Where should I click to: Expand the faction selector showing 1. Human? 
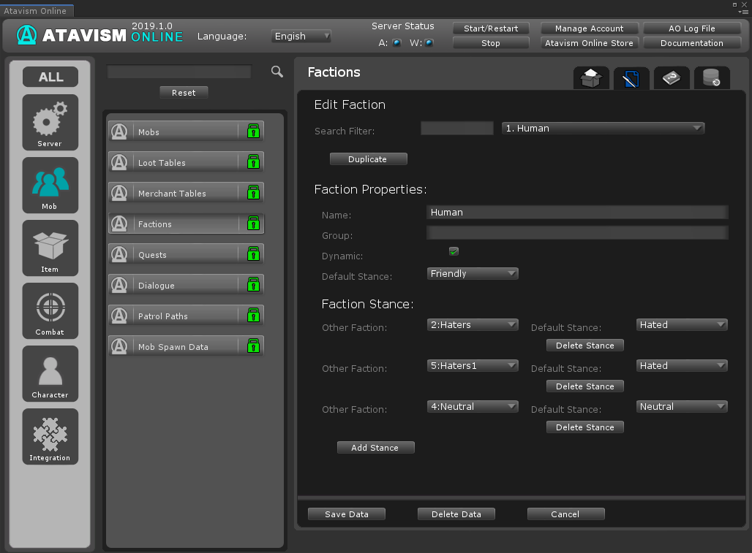pyautogui.click(x=603, y=128)
